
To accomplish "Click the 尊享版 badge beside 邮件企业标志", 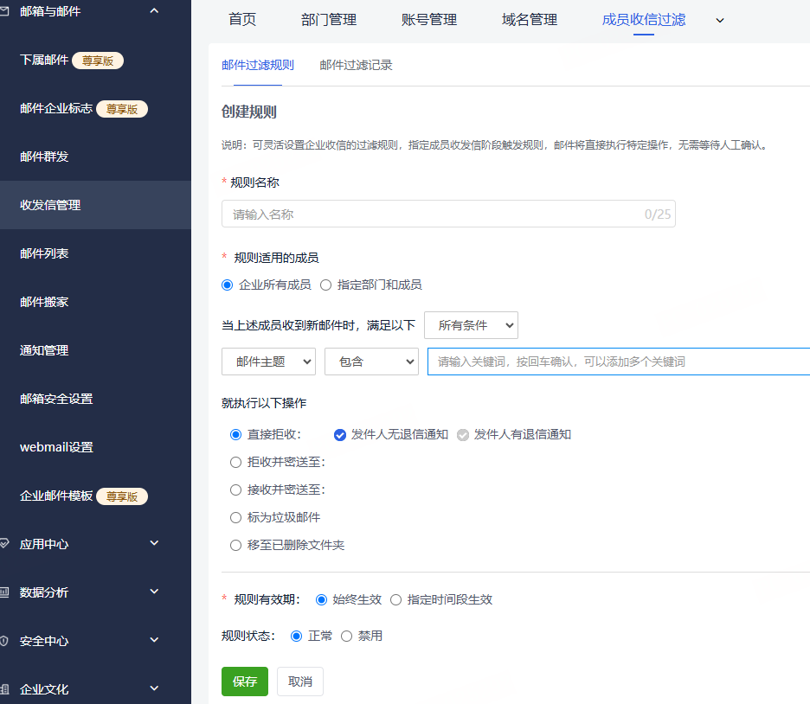I will click(122, 109).
